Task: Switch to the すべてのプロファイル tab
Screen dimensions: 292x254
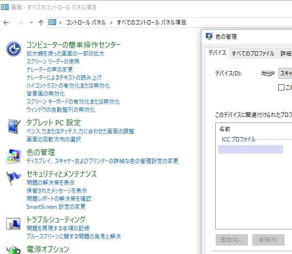Action: 252,53
